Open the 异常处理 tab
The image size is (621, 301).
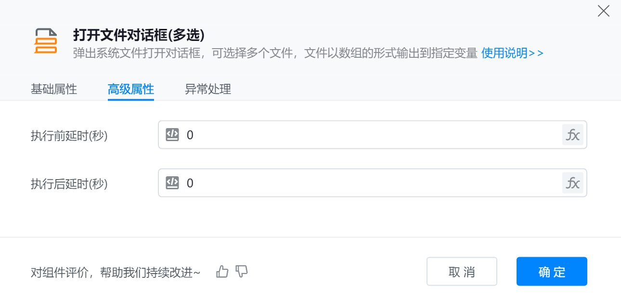[208, 89]
